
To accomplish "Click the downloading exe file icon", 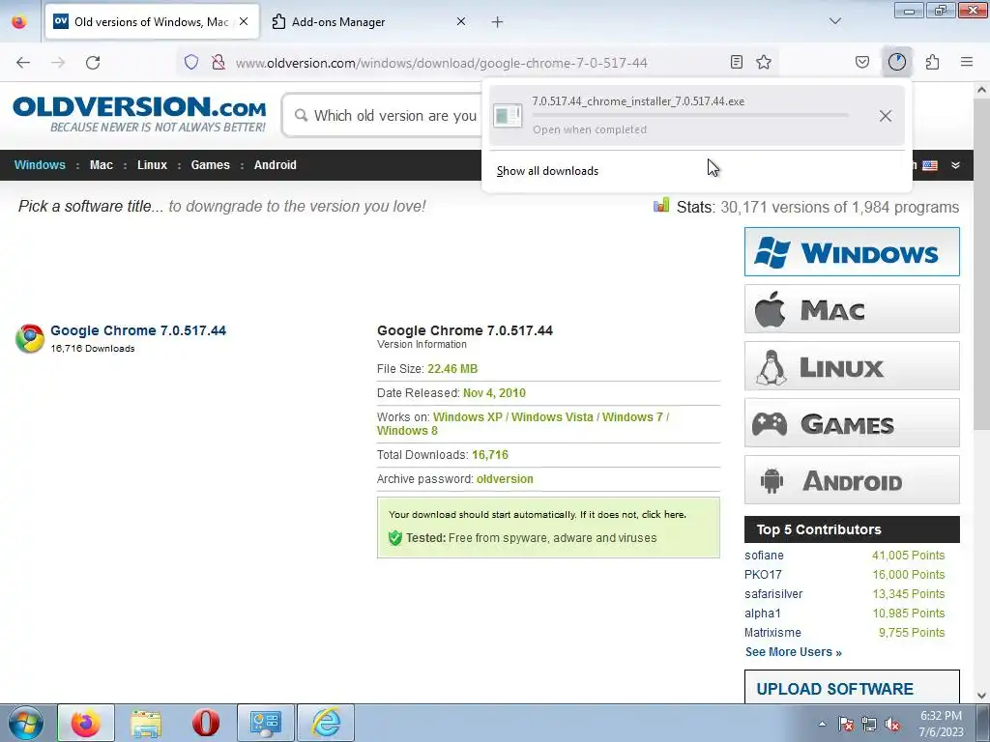I will (508, 116).
